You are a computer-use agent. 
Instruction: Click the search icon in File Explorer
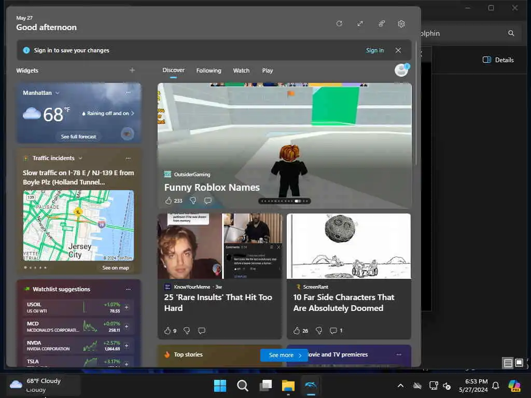click(x=511, y=33)
